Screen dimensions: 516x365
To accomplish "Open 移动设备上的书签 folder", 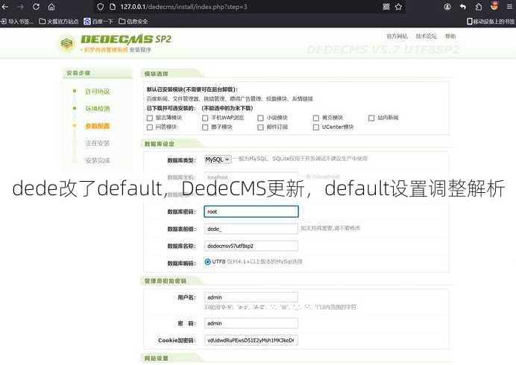I will [491, 22].
